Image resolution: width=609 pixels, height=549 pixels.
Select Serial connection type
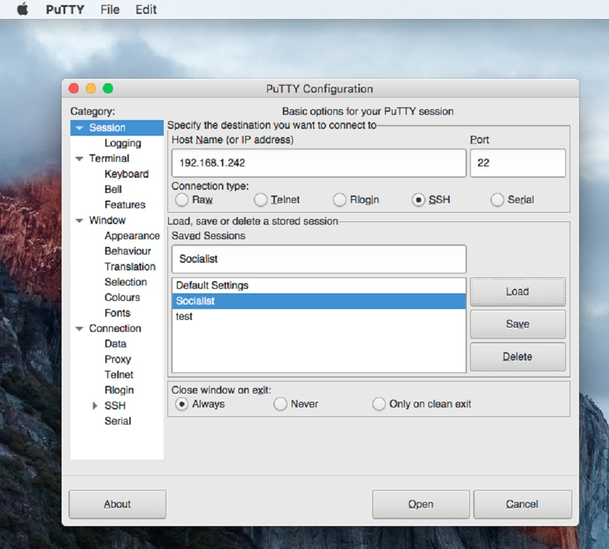[497, 199]
